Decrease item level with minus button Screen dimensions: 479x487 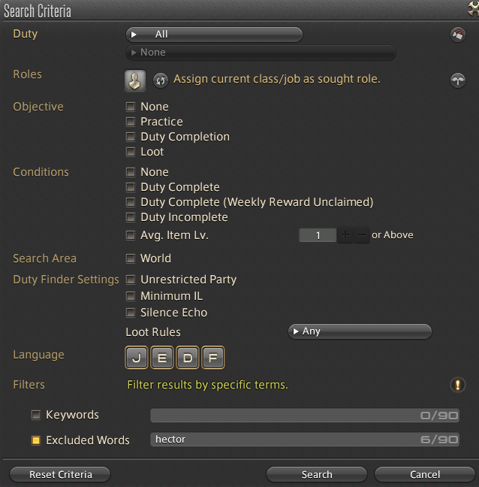[x=361, y=235]
